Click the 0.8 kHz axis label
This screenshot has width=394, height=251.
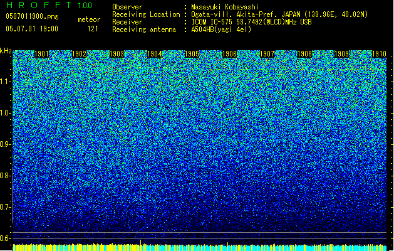point(5,176)
